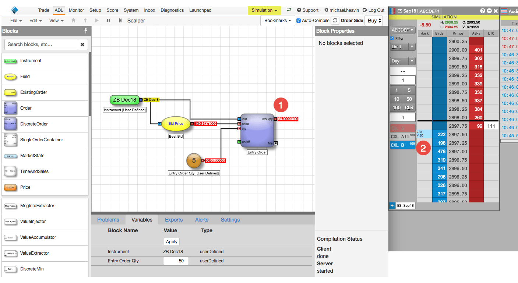Change Order Side Buy selector
The image size is (518, 283).
374,21
